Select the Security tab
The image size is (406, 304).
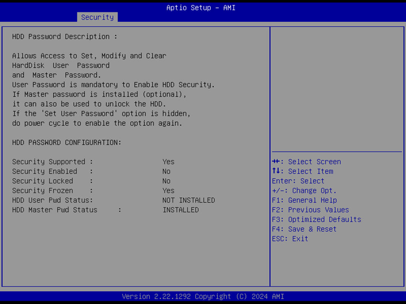click(97, 17)
